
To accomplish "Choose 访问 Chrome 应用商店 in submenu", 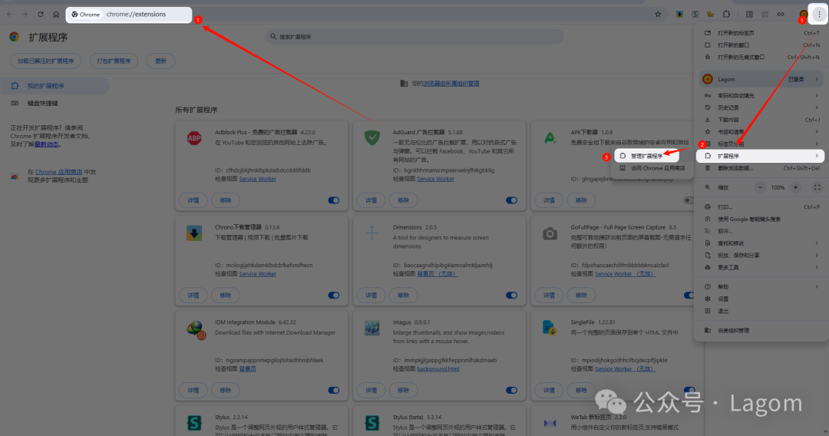I will coord(653,168).
